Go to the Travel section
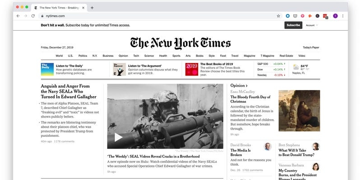361x180 pixels. click(235, 56)
